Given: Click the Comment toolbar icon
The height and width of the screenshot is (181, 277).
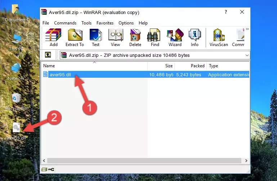Looking at the screenshot, I should pos(238,37).
